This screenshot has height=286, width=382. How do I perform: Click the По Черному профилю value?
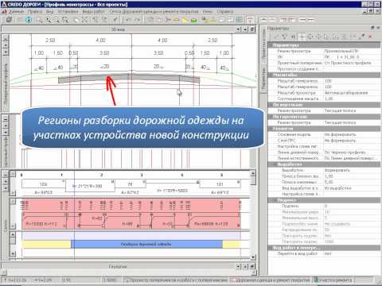(345, 153)
